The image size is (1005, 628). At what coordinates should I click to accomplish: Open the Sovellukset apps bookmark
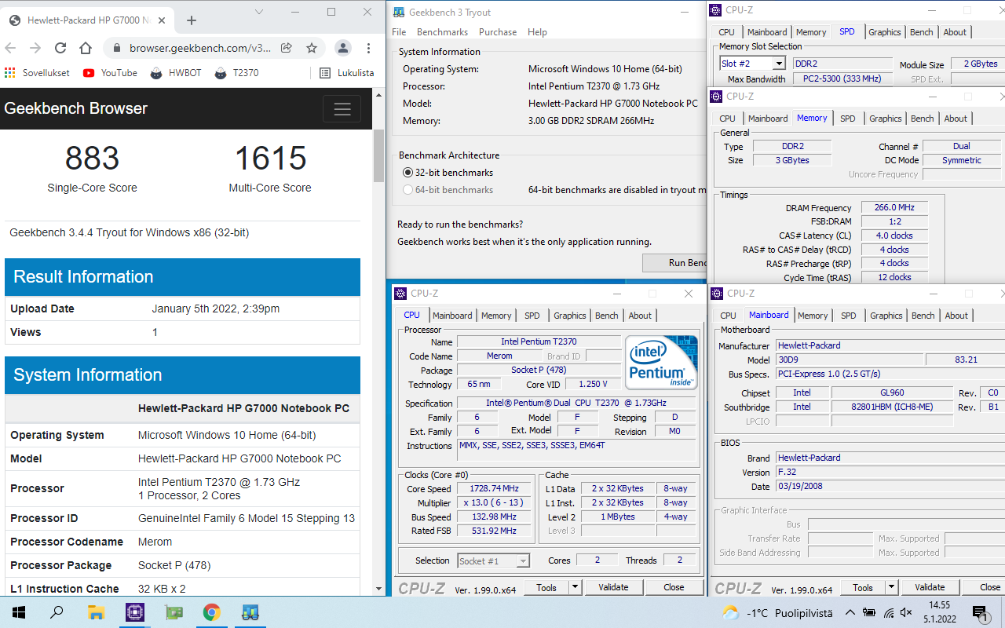37,73
